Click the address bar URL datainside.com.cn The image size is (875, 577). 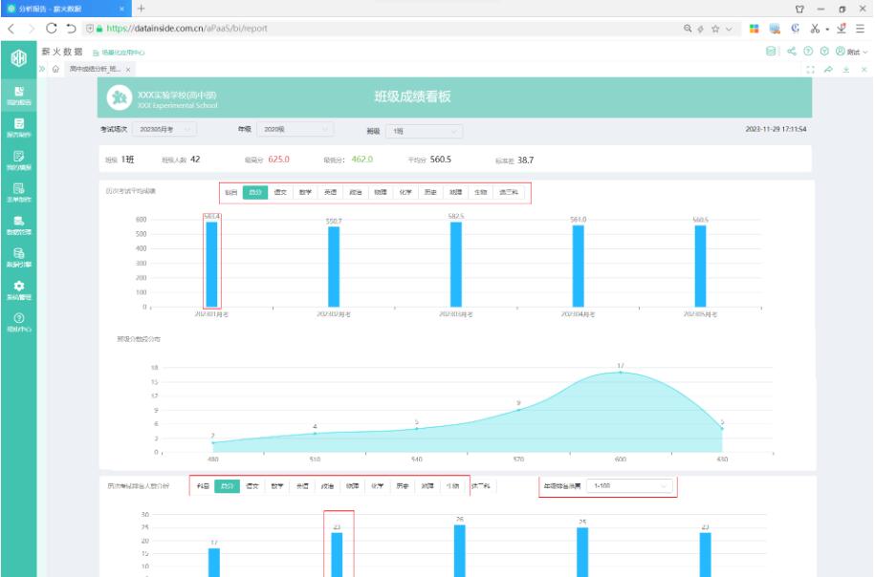pyautogui.click(x=186, y=29)
